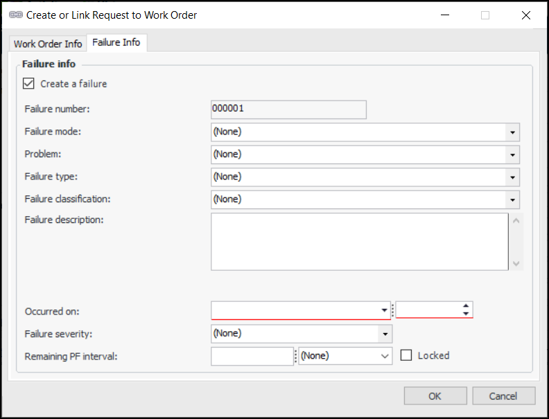
Task: Decrease the Occurred on time spinner
Action: pos(467,314)
